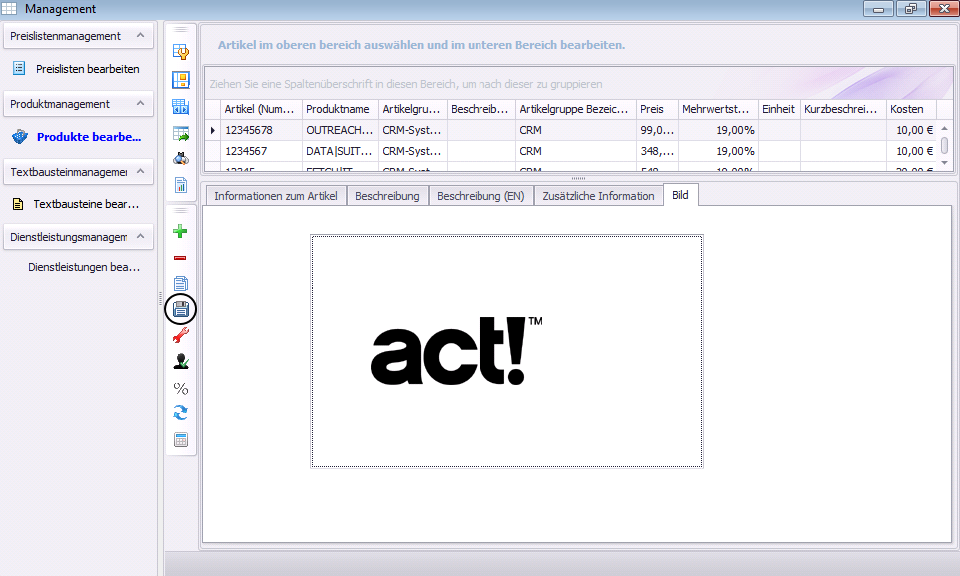This screenshot has height=576, width=960.
Task: Click price cell 348,… in second row
Action: tap(657, 151)
